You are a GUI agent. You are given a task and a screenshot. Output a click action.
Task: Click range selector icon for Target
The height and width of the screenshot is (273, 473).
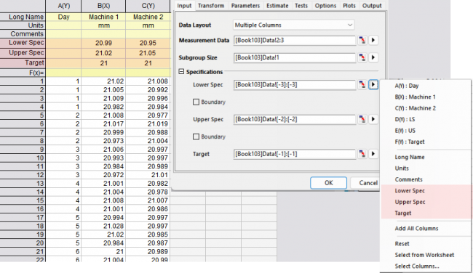tap(362, 154)
